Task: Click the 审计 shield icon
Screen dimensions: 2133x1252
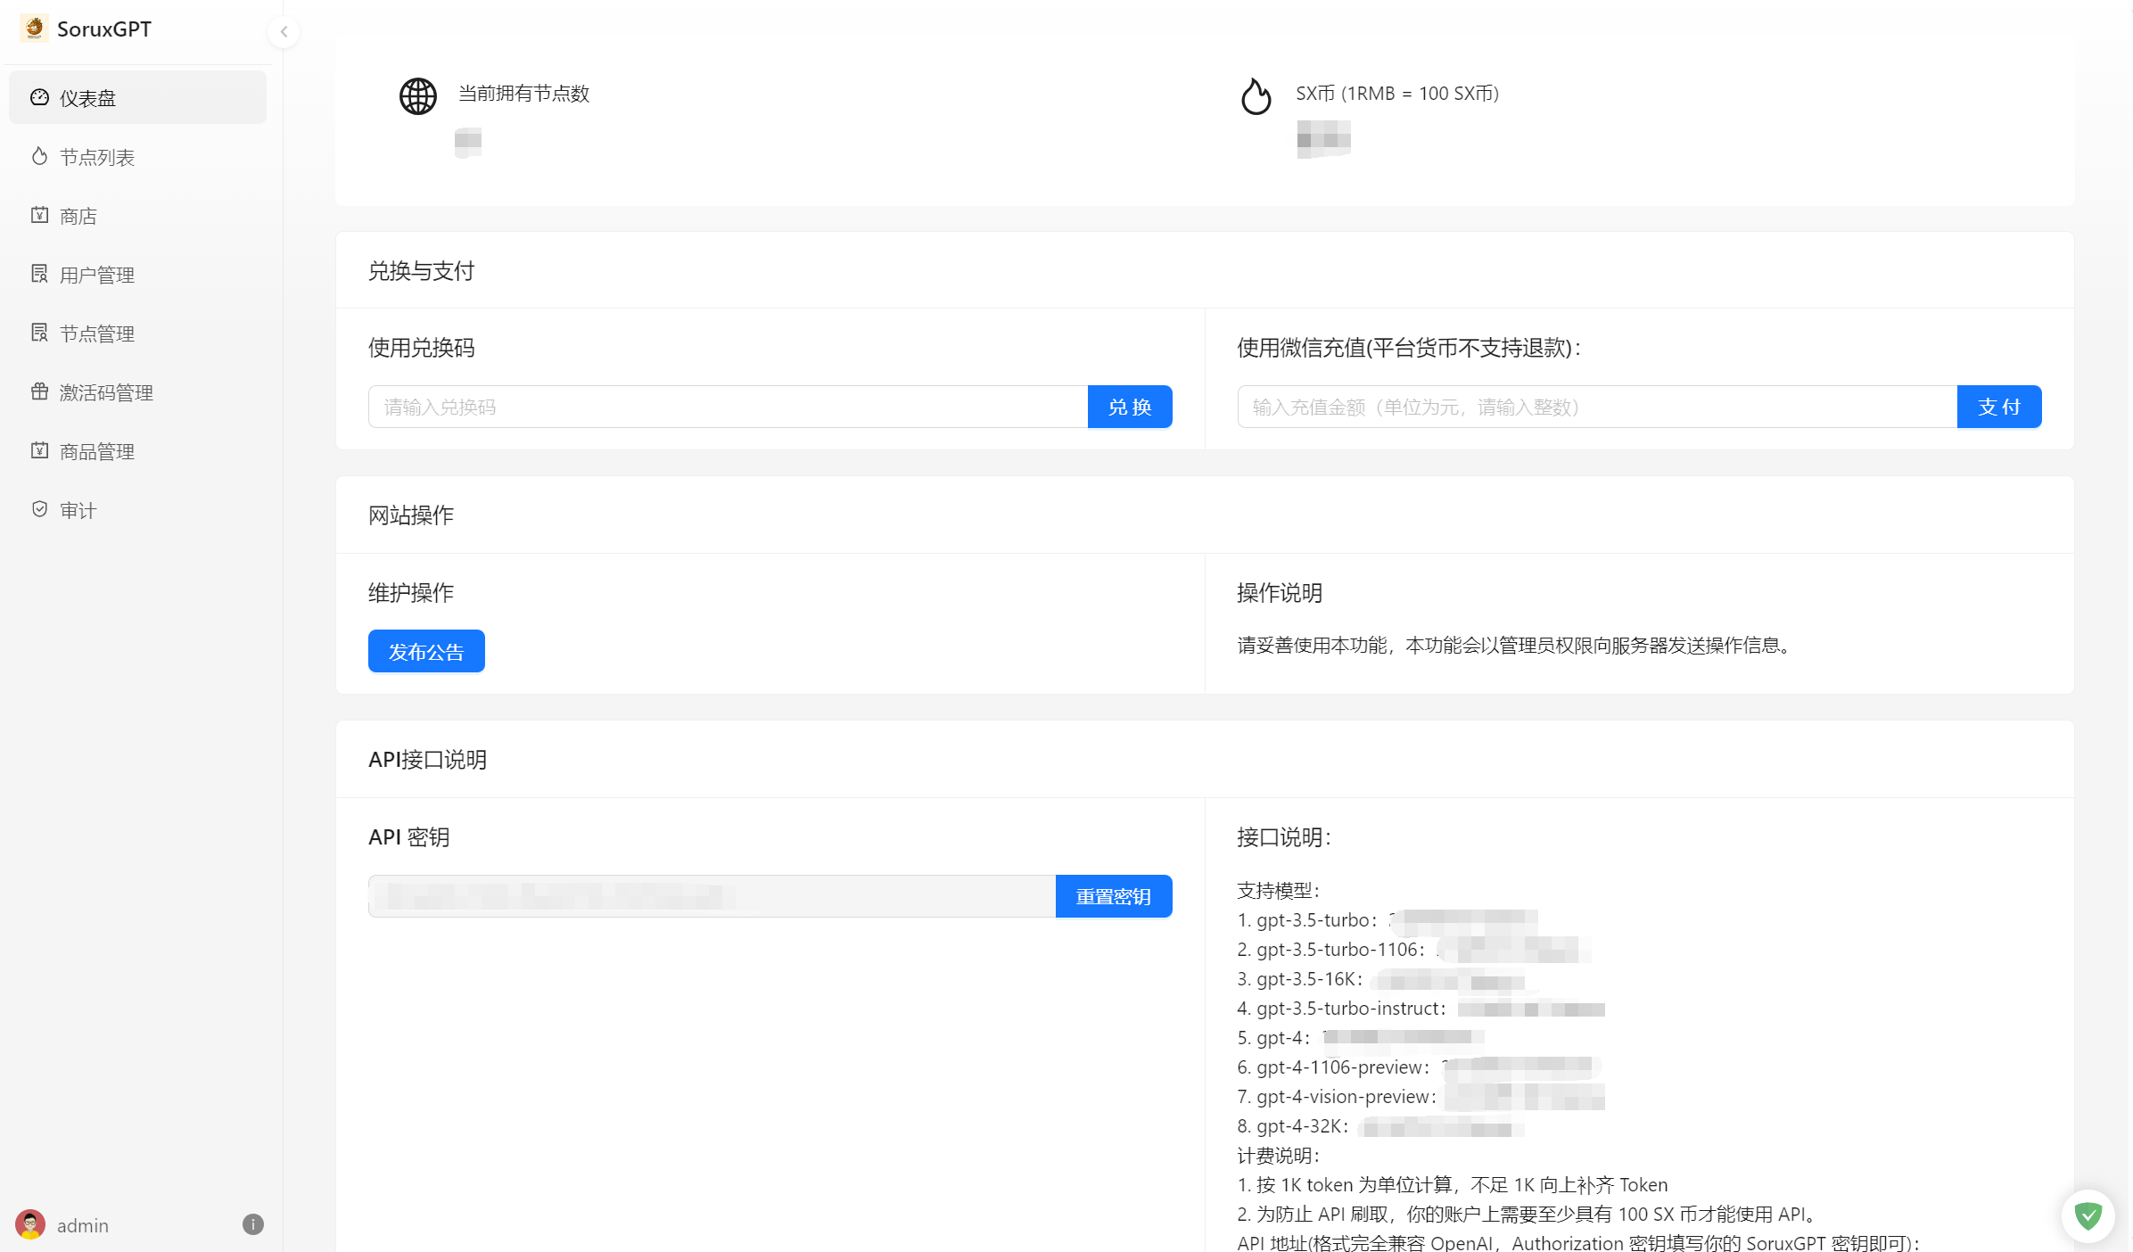Action: (x=39, y=509)
